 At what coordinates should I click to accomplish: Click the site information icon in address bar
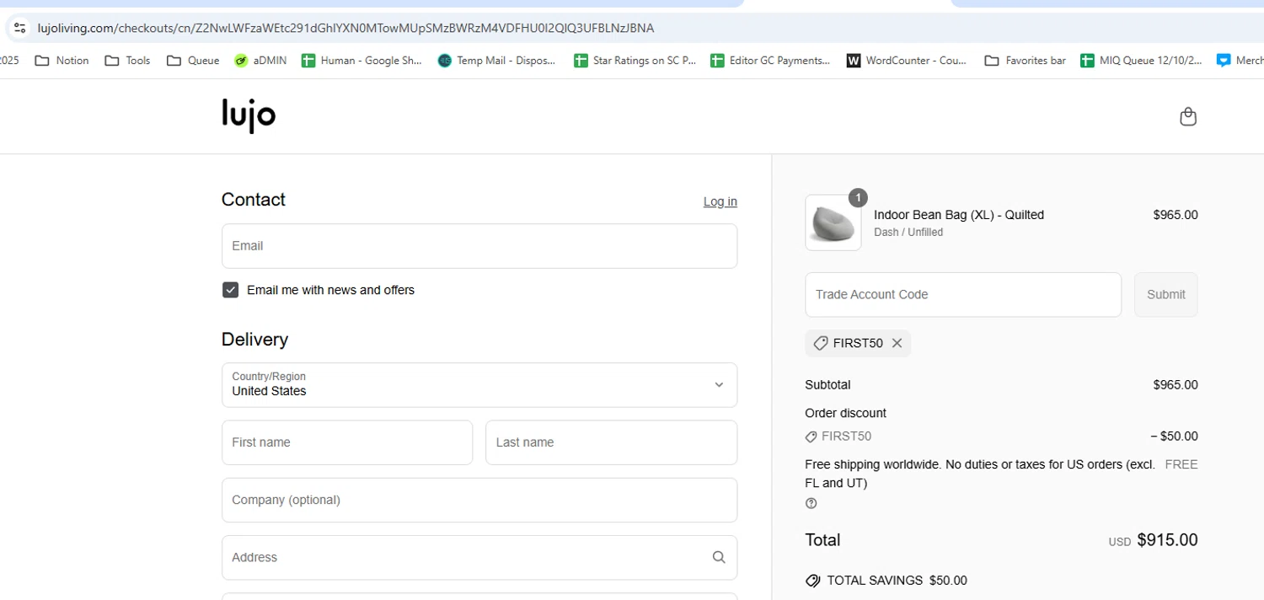click(19, 28)
